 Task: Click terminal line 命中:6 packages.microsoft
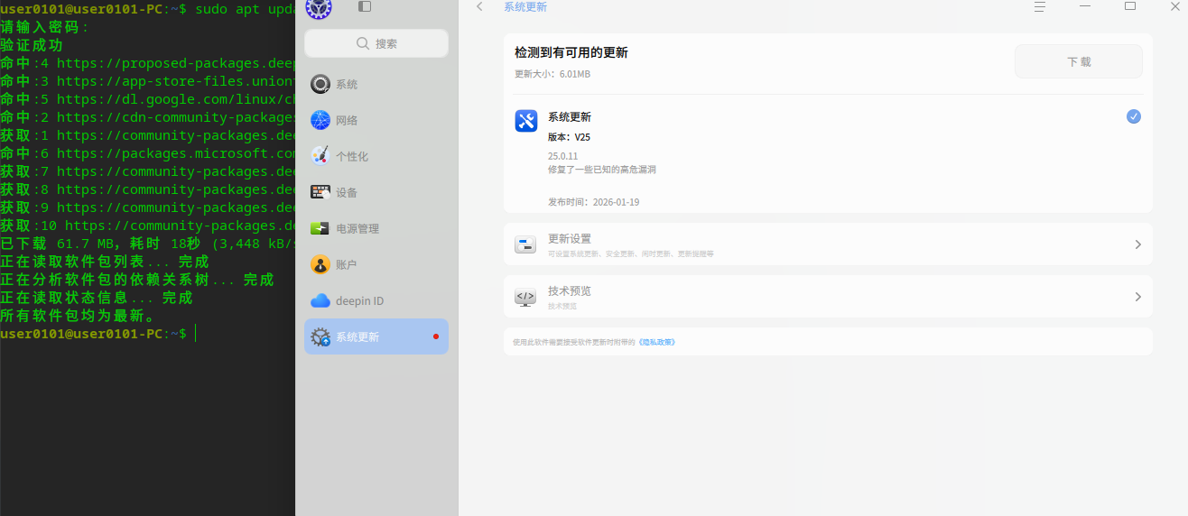tap(148, 153)
